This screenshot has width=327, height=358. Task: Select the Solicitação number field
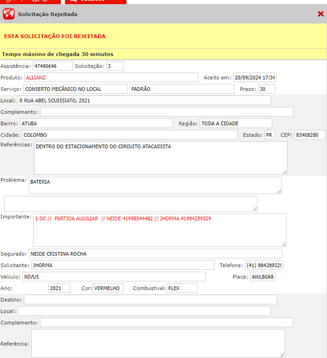tap(115, 66)
